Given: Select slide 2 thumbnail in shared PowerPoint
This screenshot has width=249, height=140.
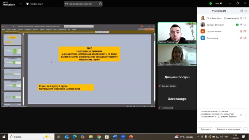Looking at the screenshot, I should (x=12, y=51).
